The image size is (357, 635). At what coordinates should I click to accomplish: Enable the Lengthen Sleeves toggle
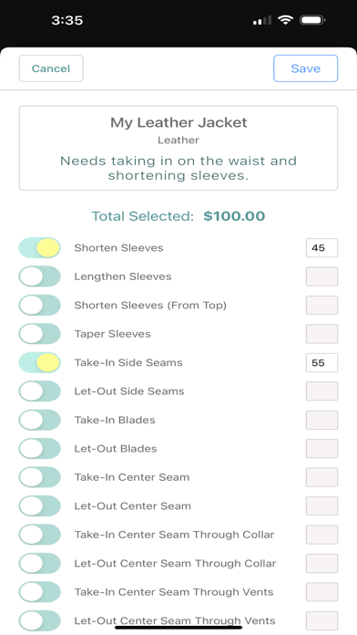tap(40, 276)
